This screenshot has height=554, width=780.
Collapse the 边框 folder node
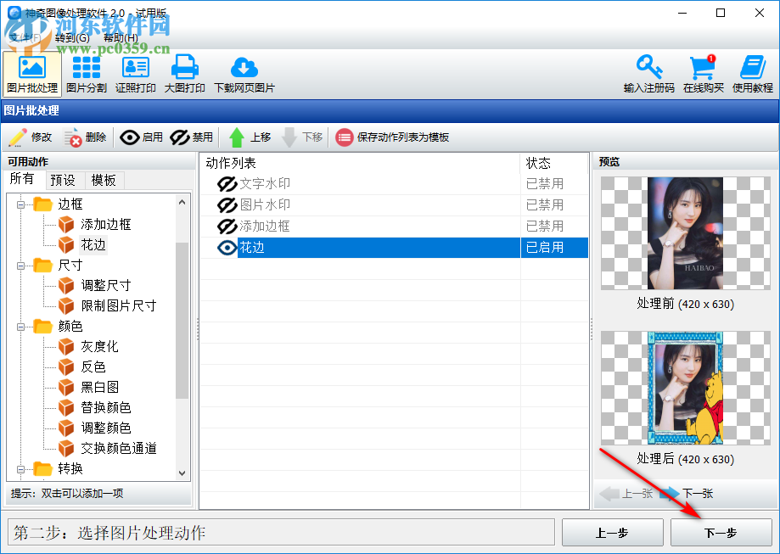pyautogui.click(x=20, y=204)
